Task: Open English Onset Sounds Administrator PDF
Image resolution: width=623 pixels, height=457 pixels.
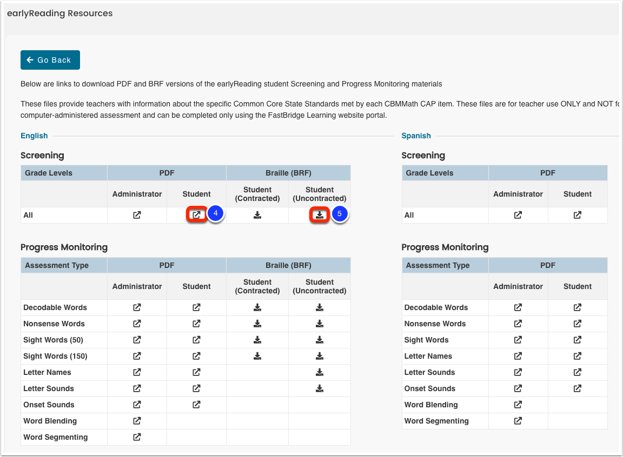Action: pyautogui.click(x=137, y=405)
